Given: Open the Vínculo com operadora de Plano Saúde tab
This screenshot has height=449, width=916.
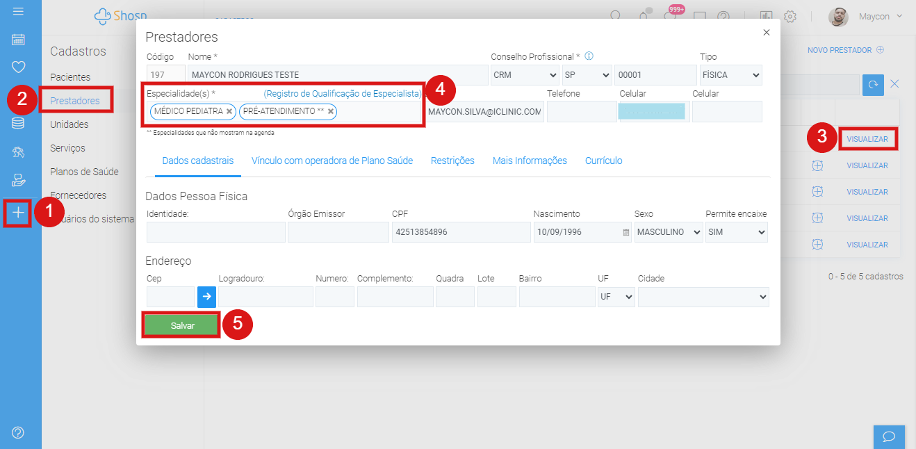Looking at the screenshot, I should pos(332,161).
